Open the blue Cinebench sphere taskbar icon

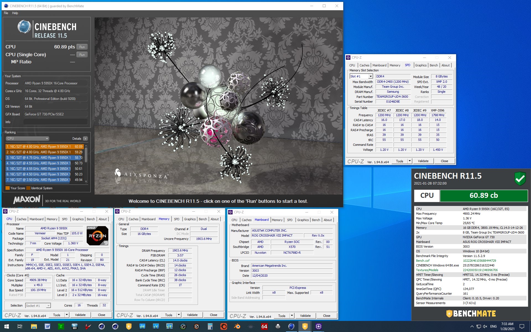(291, 326)
